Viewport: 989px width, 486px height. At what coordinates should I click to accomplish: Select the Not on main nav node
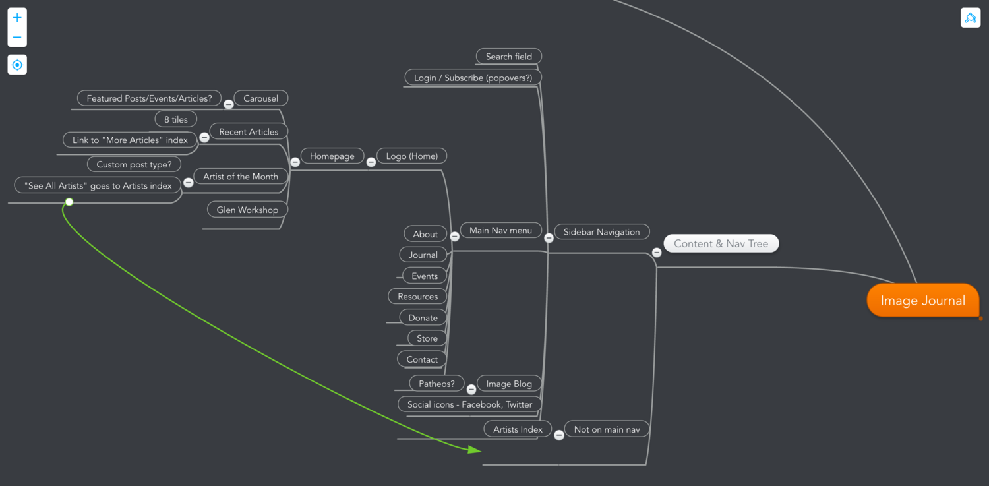[607, 429]
